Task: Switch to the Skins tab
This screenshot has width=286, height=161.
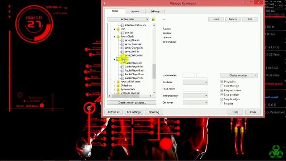Action: pyautogui.click(x=115, y=11)
